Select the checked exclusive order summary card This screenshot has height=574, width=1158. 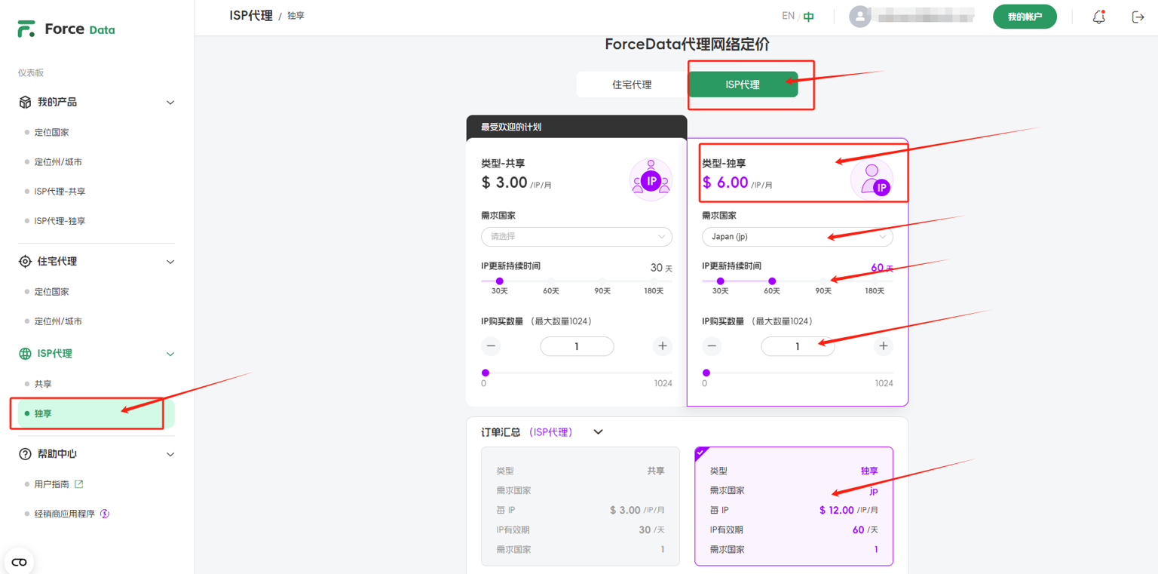point(793,506)
